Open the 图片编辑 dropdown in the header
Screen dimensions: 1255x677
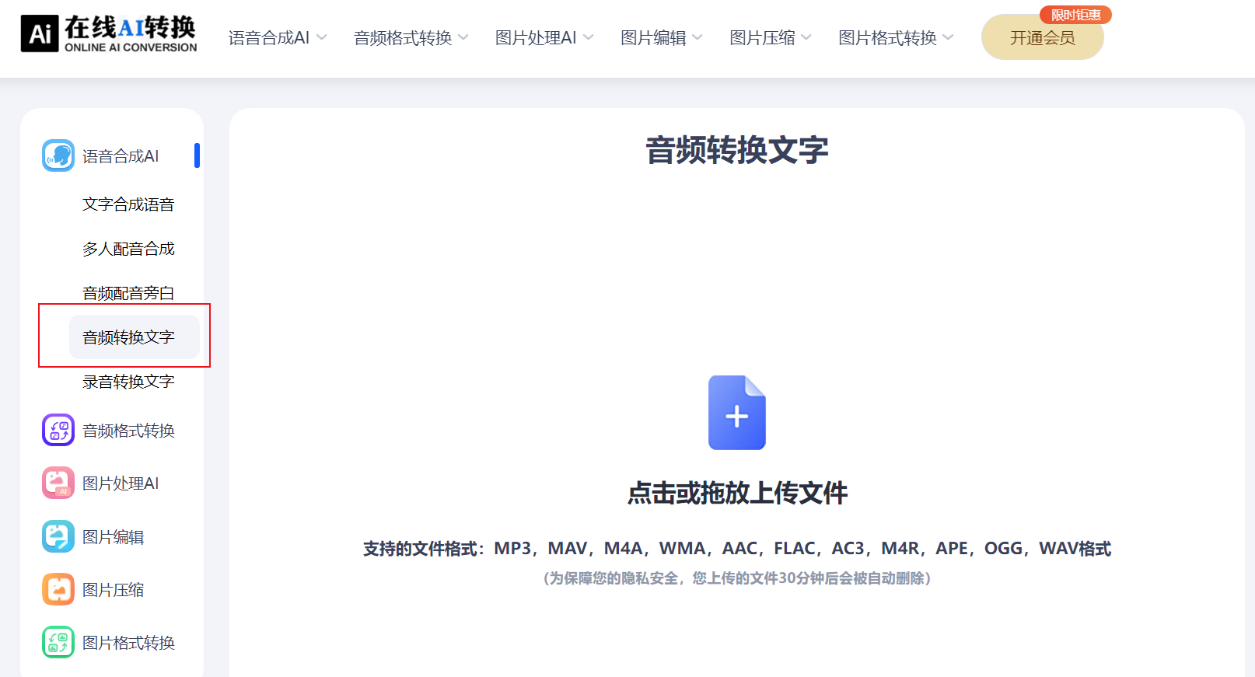(x=661, y=38)
